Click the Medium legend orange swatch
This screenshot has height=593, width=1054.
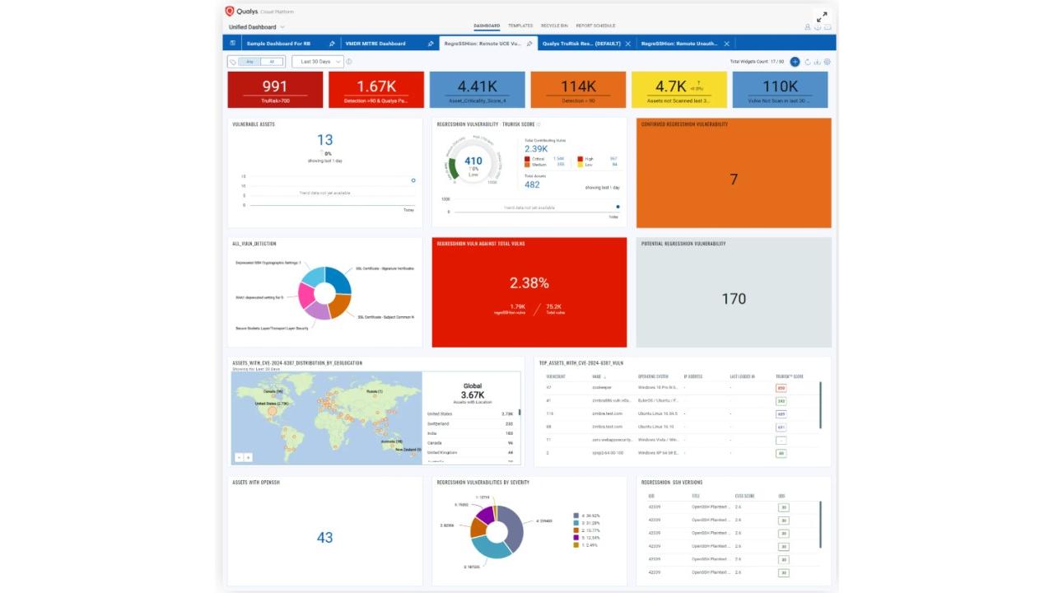click(x=526, y=164)
